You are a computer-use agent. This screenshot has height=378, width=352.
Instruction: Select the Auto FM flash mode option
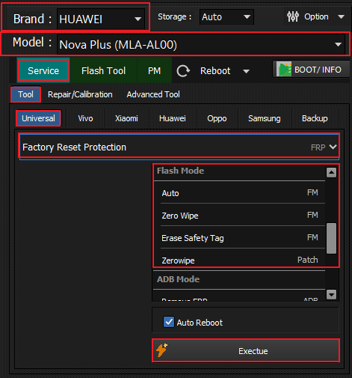(x=240, y=193)
